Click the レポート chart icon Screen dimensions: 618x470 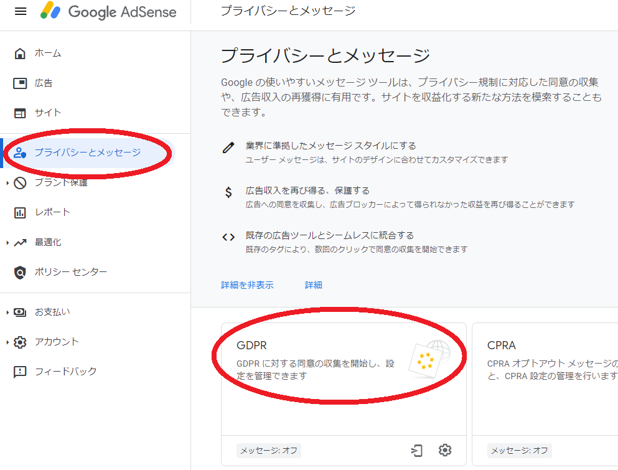(20, 212)
